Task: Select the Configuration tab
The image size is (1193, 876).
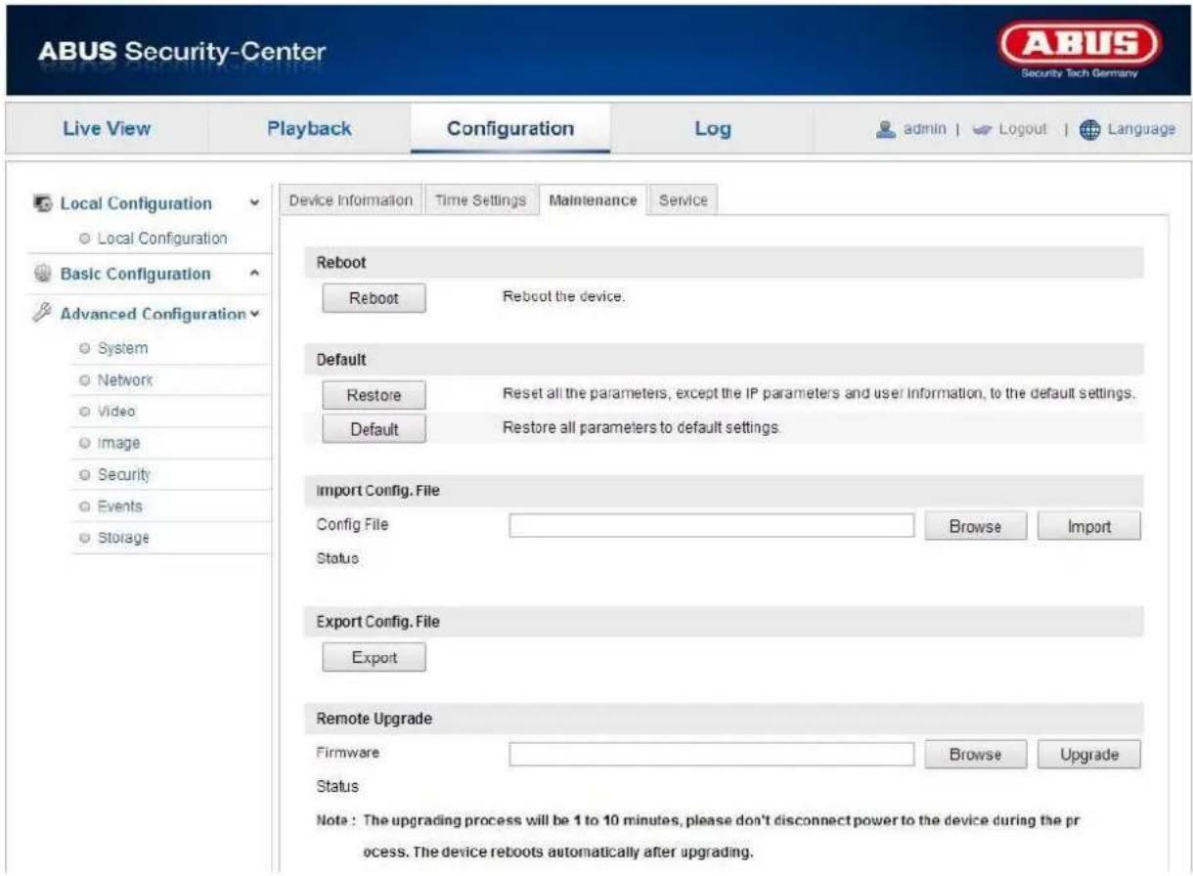Action: (x=510, y=128)
